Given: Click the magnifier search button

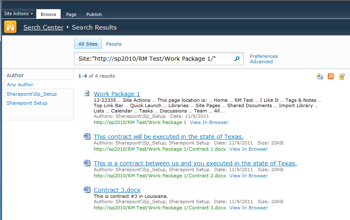Looking at the screenshot, I should tap(237, 59).
